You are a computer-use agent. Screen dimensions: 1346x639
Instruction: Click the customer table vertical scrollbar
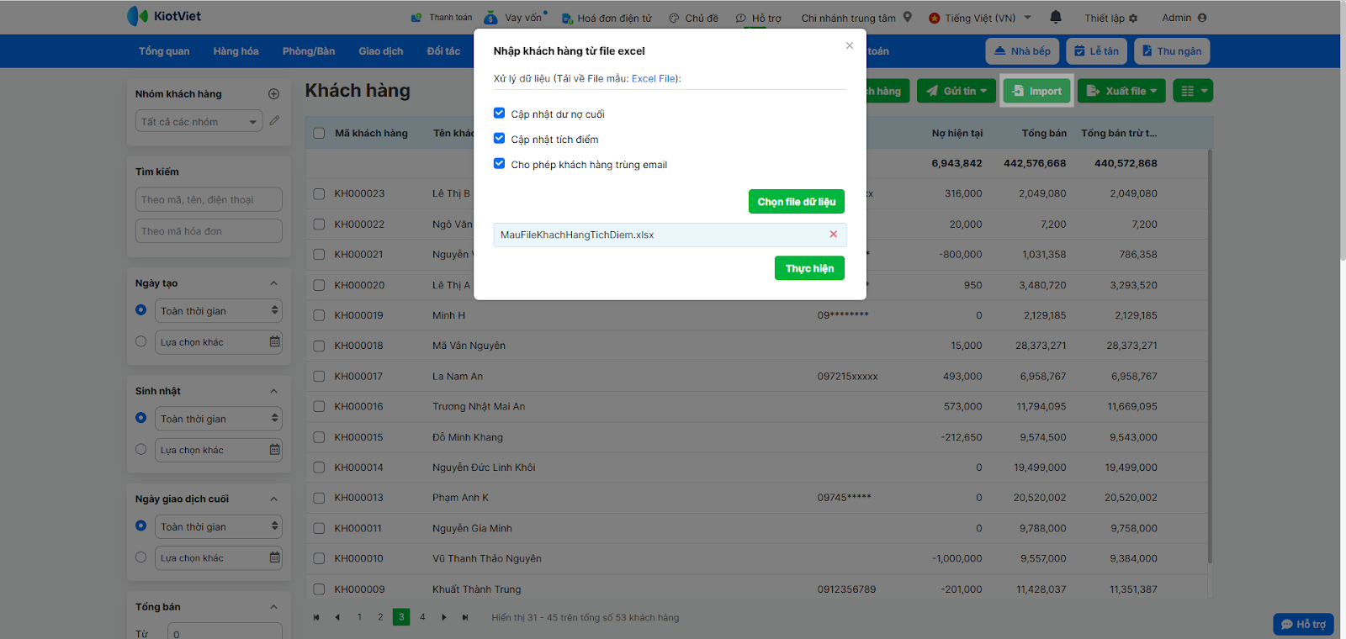[1210, 353]
